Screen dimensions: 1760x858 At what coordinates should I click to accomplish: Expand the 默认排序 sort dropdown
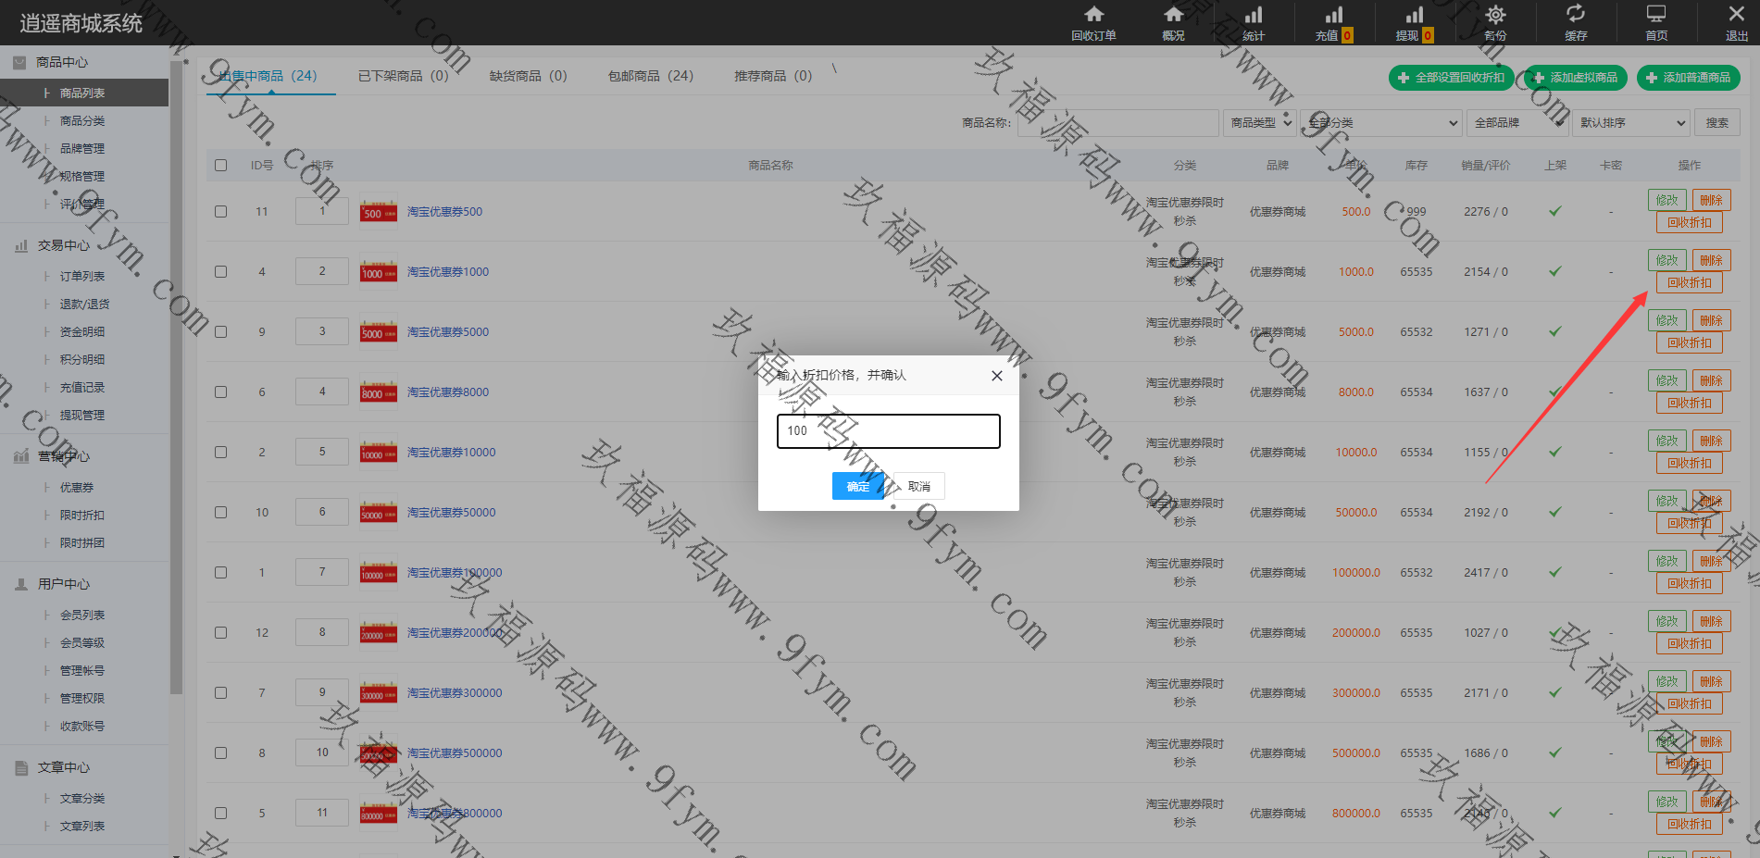pyautogui.click(x=1632, y=122)
